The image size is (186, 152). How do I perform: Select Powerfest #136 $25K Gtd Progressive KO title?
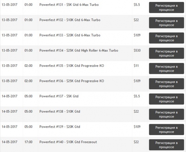[x=72, y=81]
